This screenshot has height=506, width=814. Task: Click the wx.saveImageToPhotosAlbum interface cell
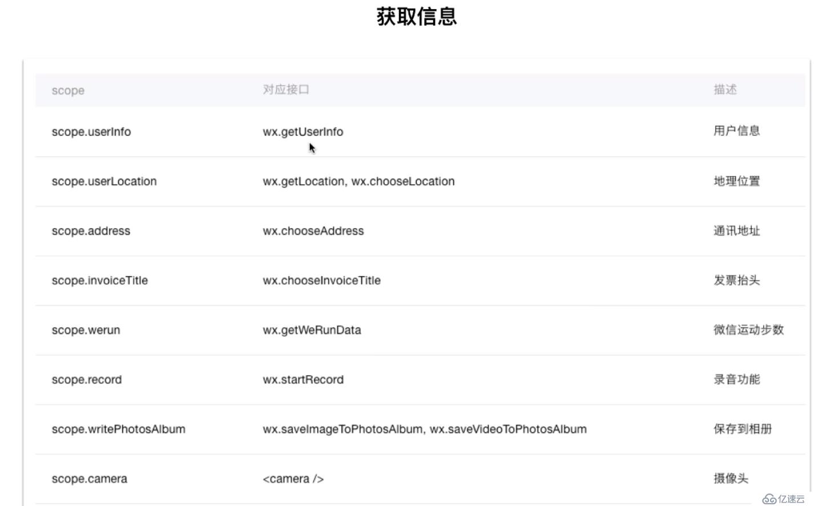[x=425, y=430]
